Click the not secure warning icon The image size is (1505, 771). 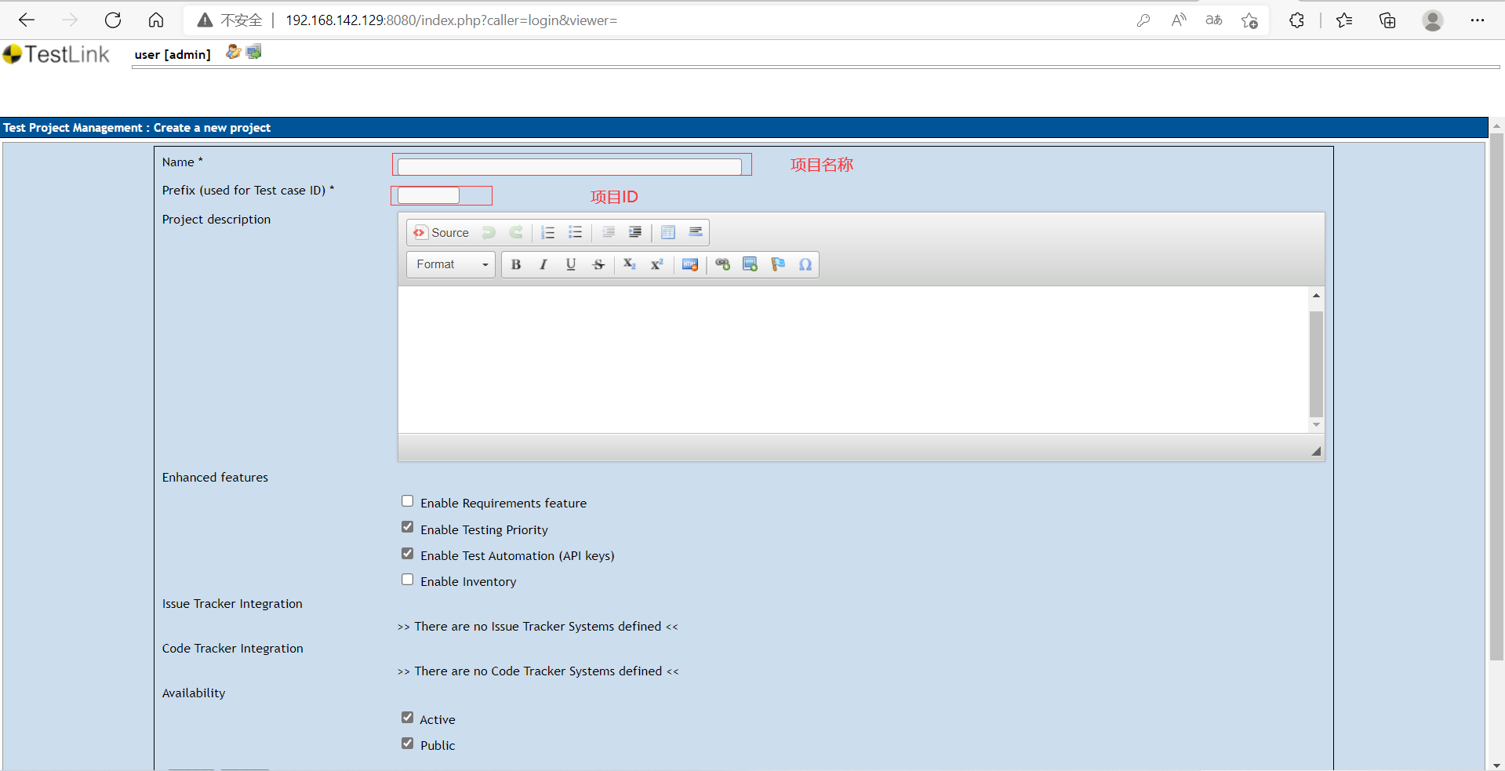pos(205,20)
